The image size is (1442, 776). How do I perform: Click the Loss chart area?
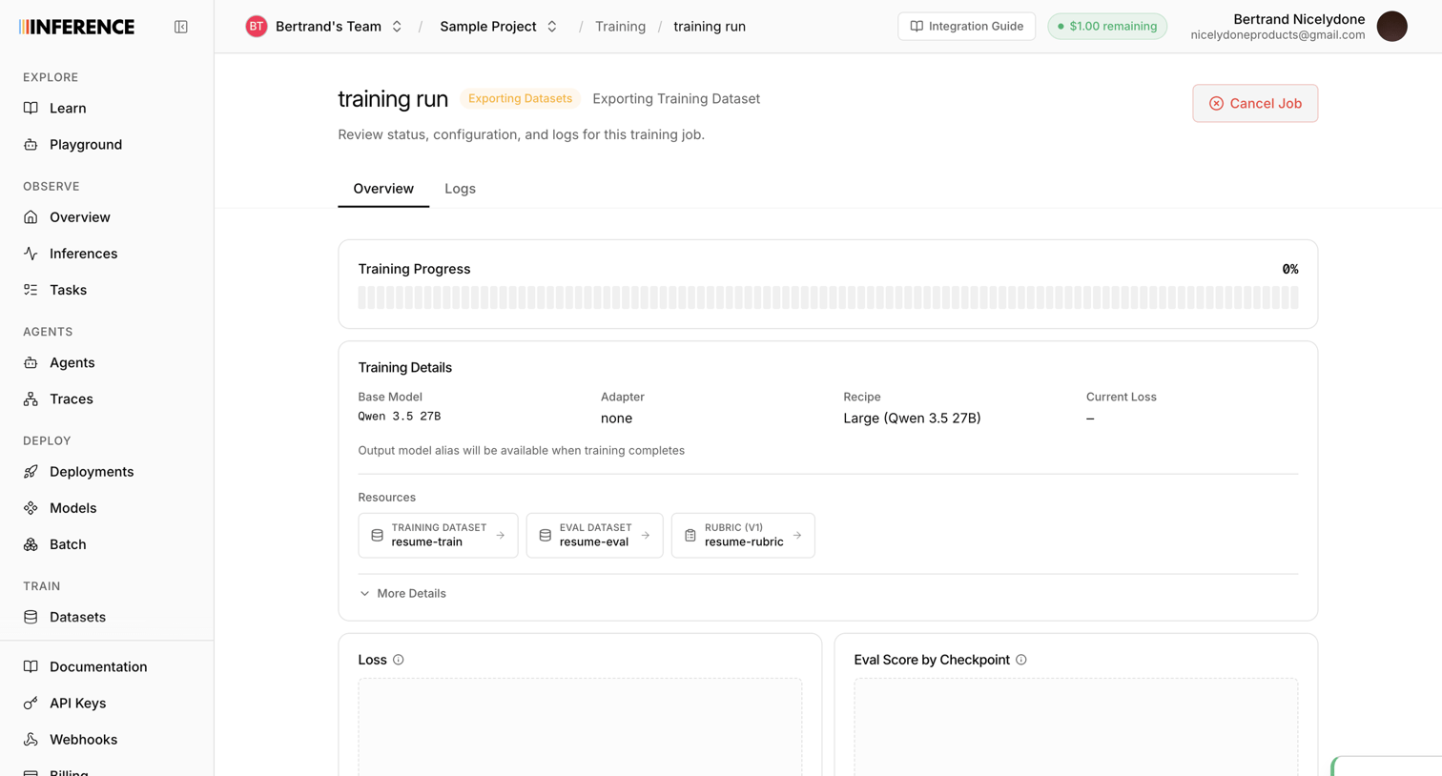(580, 726)
